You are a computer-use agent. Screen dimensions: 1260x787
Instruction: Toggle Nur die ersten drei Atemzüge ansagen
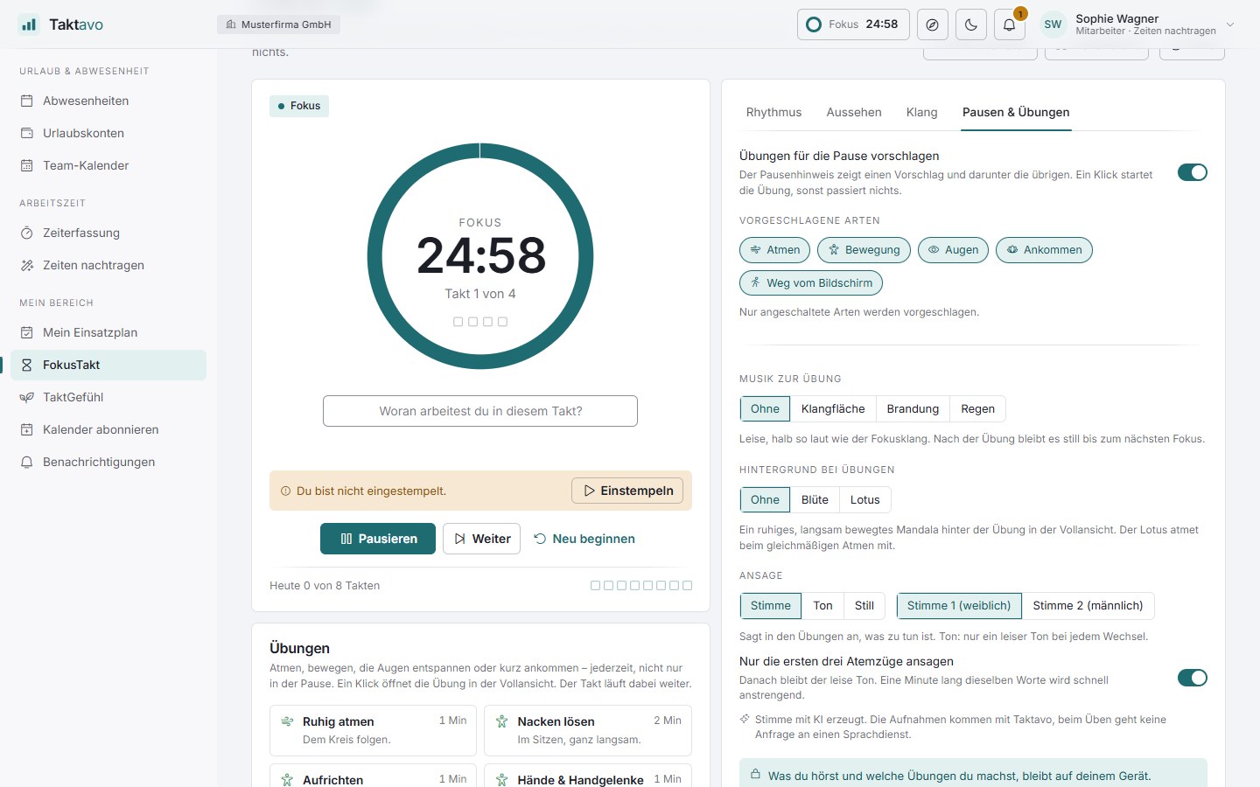click(x=1192, y=678)
